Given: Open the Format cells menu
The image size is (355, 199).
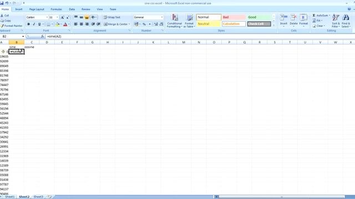Looking at the screenshot, I should click(x=303, y=20).
